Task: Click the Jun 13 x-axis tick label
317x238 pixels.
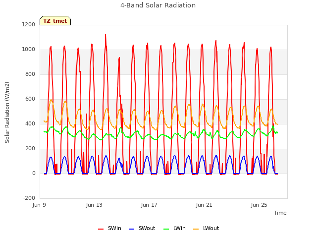Action: [94, 205]
